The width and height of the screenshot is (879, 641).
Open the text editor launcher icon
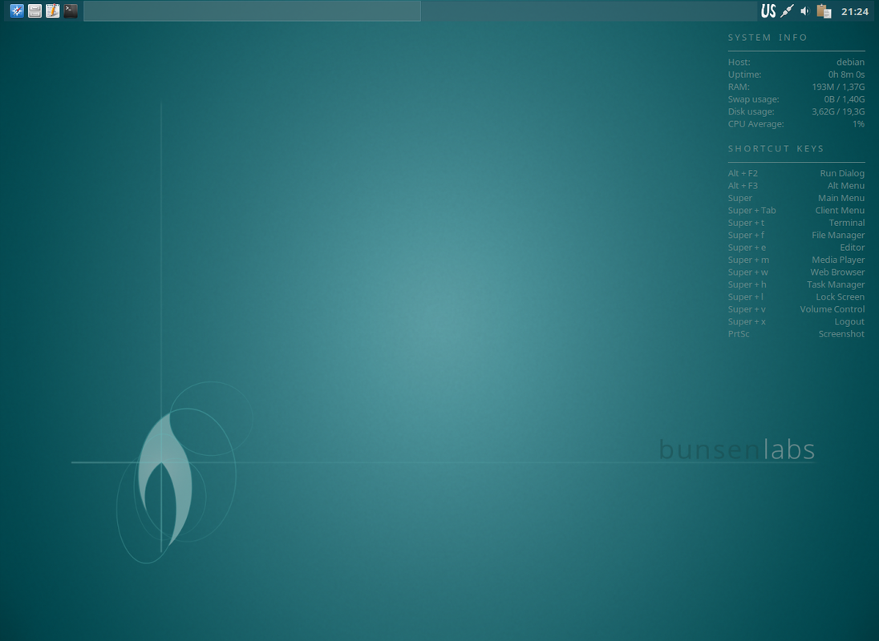(x=53, y=10)
